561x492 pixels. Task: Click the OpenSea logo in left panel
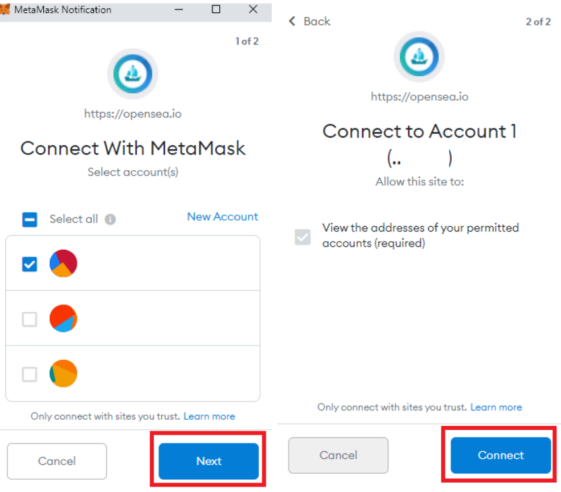pos(133,74)
